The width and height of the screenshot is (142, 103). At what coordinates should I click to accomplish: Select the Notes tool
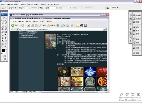tap(3, 44)
